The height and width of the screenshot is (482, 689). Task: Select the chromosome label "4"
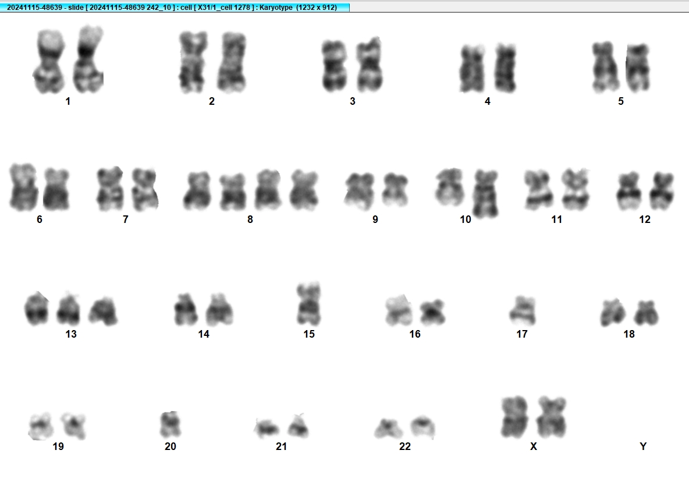487,101
